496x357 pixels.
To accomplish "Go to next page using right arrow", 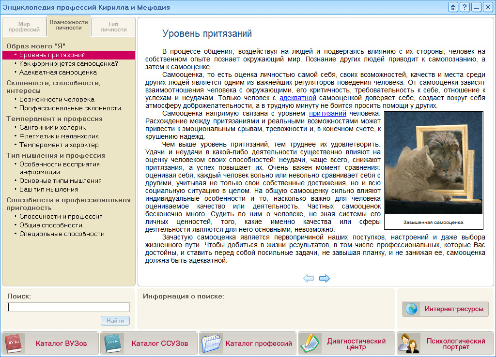I will pos(325,278).
